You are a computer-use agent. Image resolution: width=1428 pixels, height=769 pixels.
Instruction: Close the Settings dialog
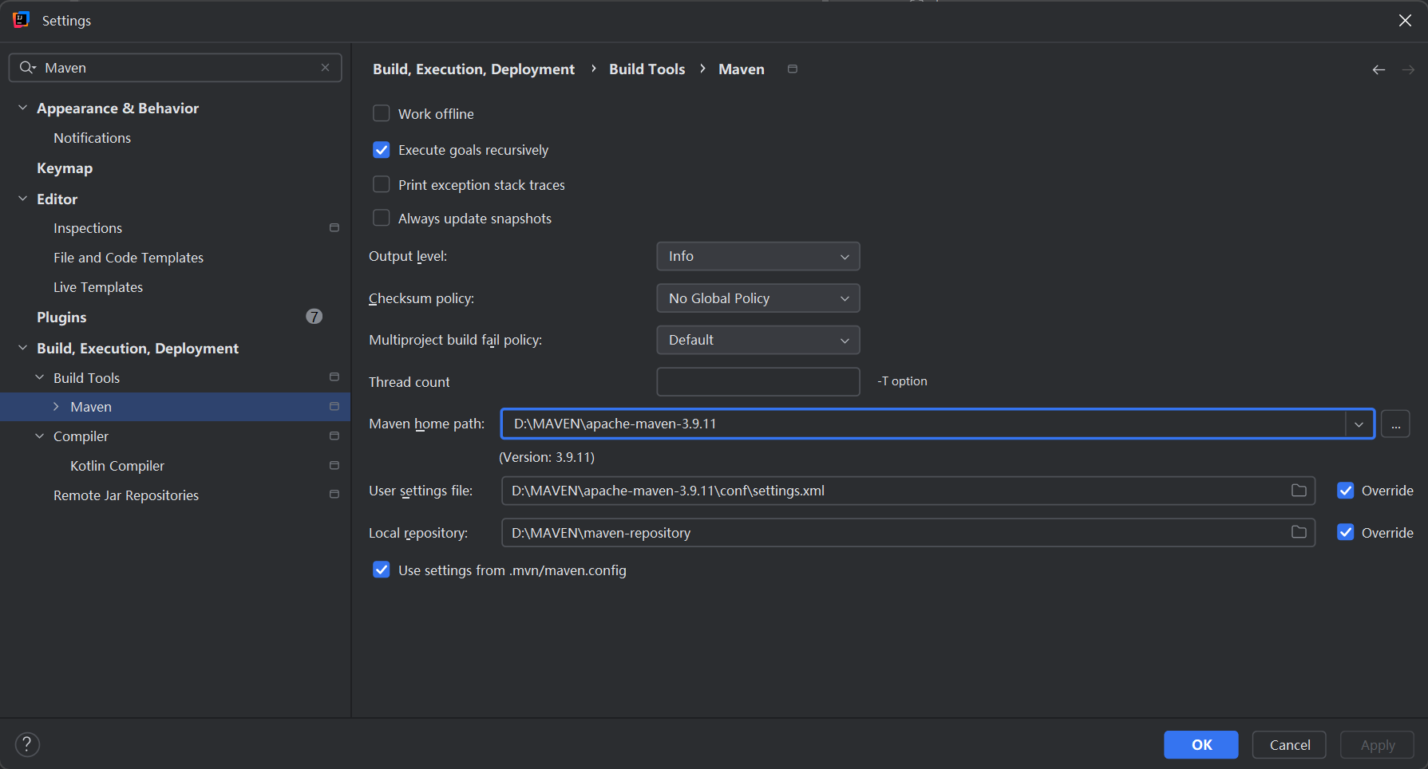click(1405, 21)
